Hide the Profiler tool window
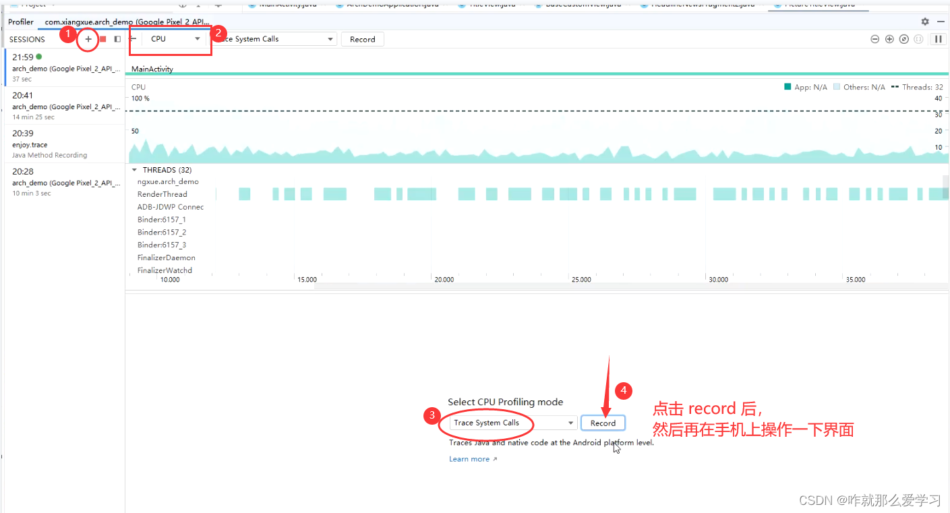950x513 pixels. click(941, 22)
